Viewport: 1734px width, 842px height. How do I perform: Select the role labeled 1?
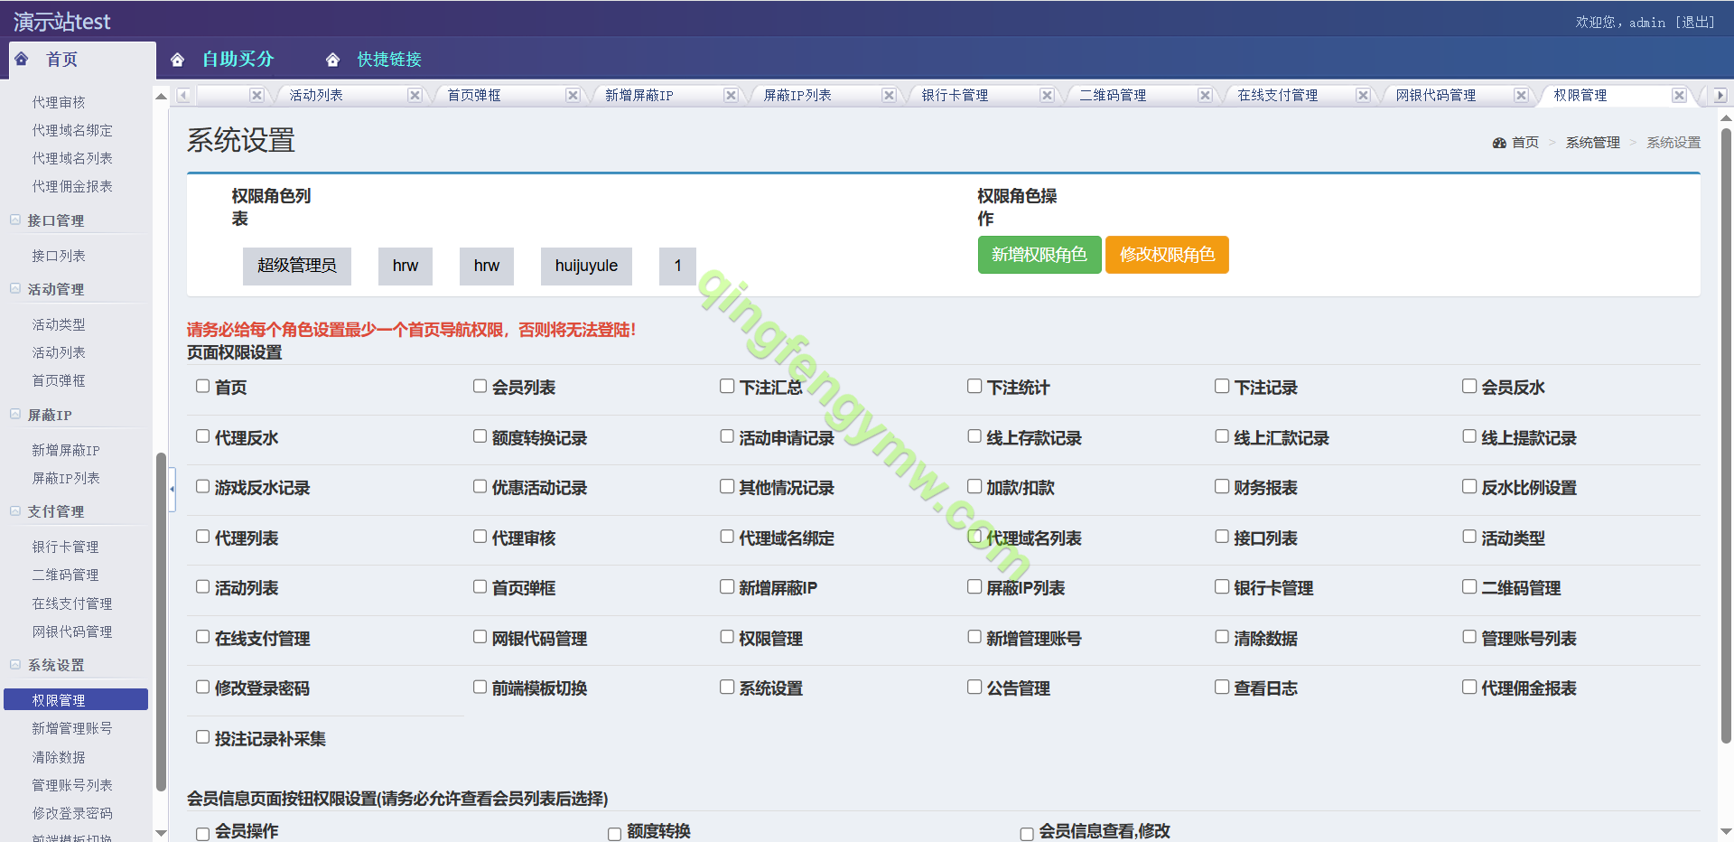[x=677, y=266]
